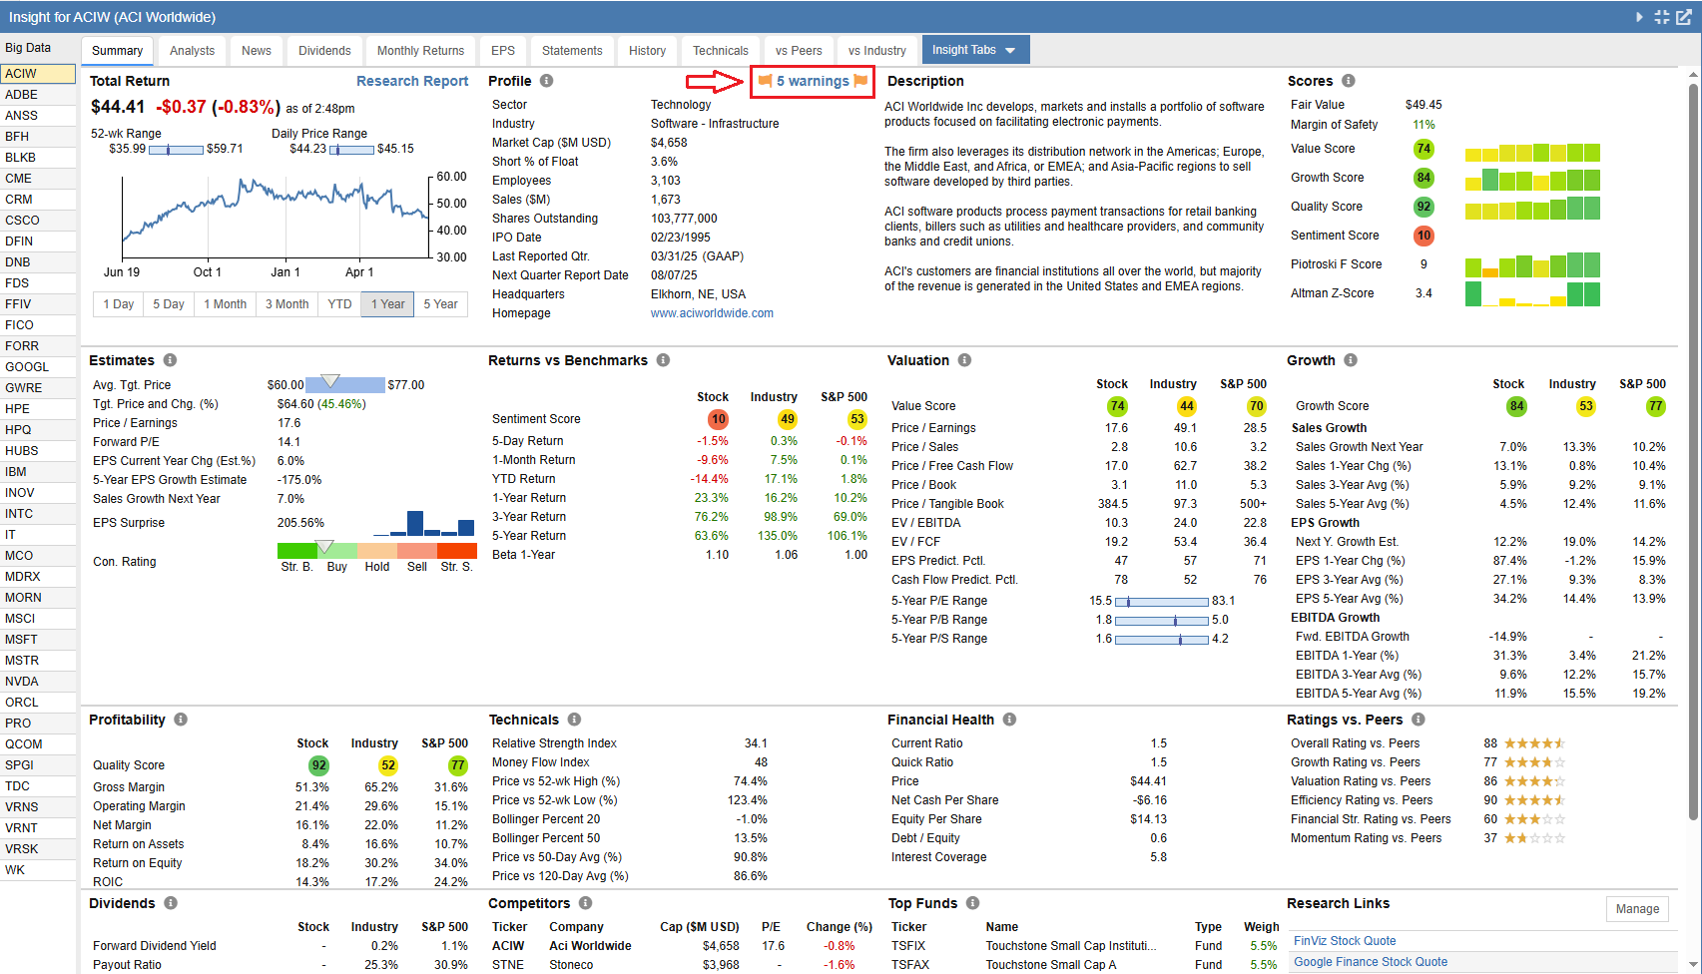Open the Monthly Returns tab
Image resolution: width=1702 pixels, height=974 pixels.
pyautogui.click(x=420, y=51)
